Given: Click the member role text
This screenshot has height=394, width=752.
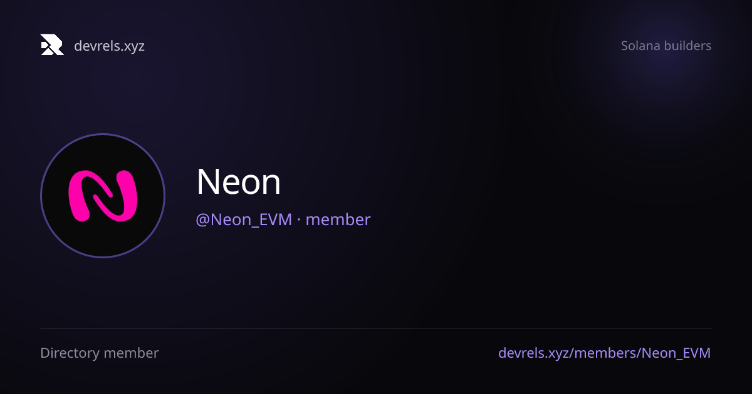Looking at the screenshot, I should 338,220.
